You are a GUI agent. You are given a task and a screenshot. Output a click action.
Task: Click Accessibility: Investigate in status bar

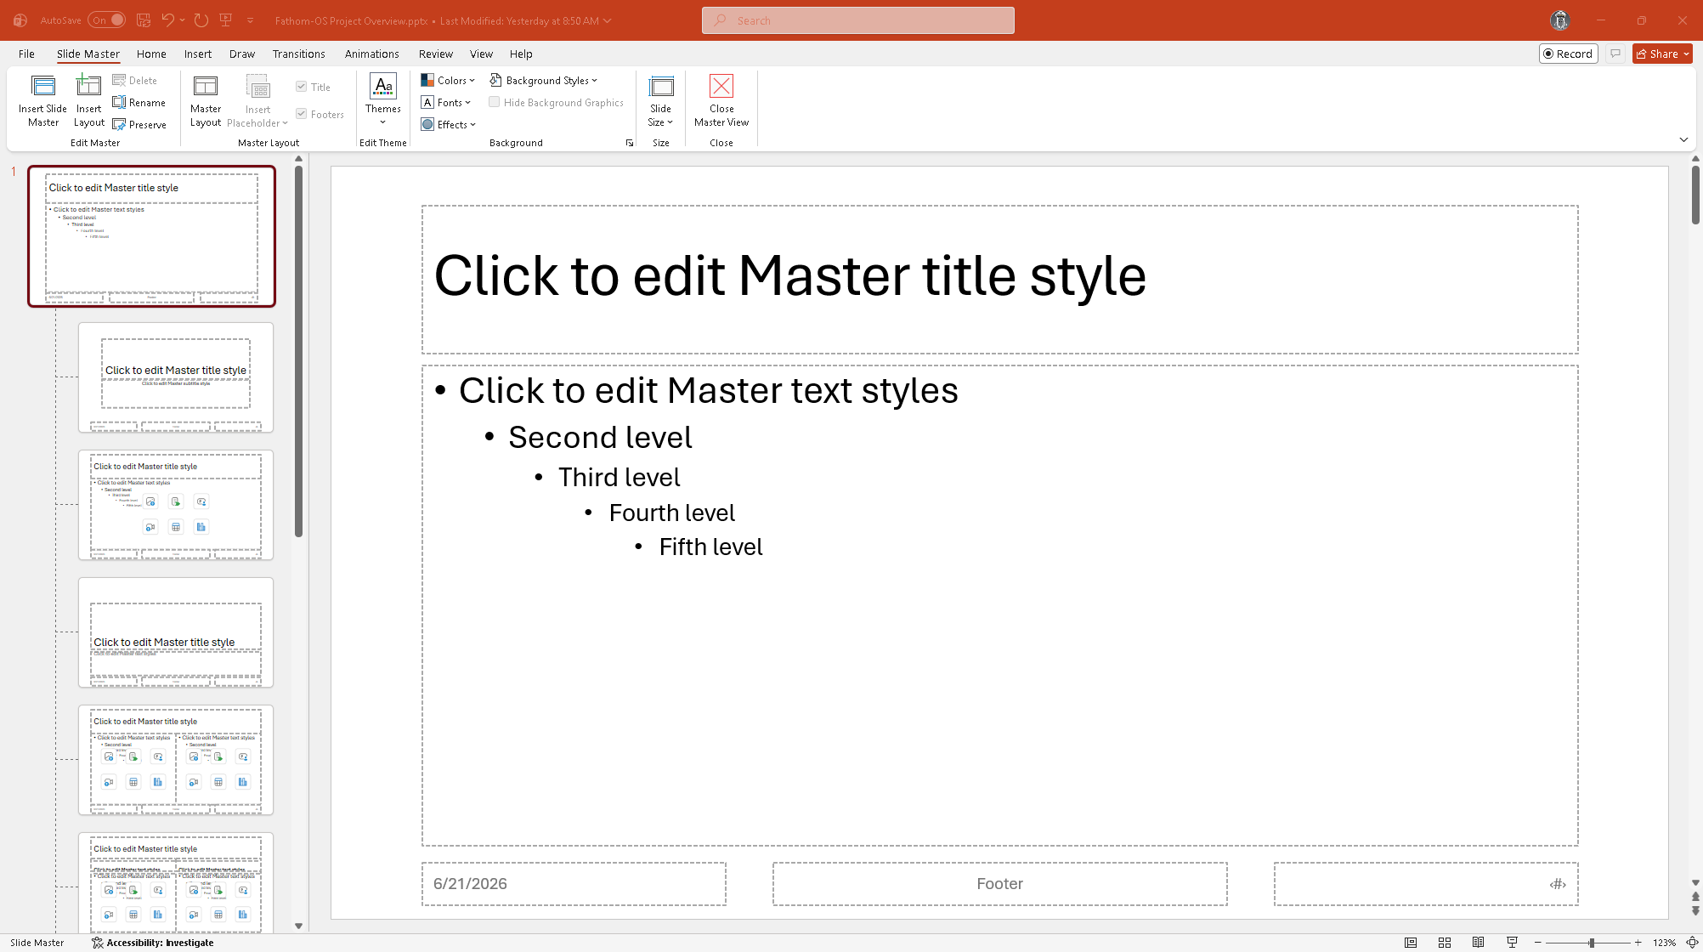153,942
